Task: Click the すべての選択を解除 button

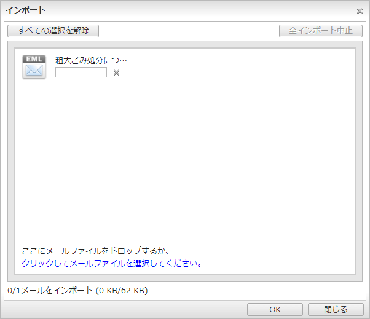Action: click(x=53, y=31)
